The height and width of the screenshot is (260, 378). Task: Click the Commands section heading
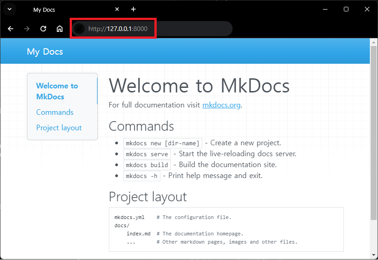pos(141,126)
